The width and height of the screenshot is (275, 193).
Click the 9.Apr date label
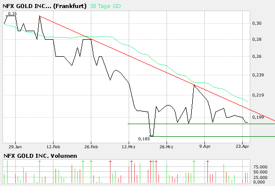click(205, 146)
